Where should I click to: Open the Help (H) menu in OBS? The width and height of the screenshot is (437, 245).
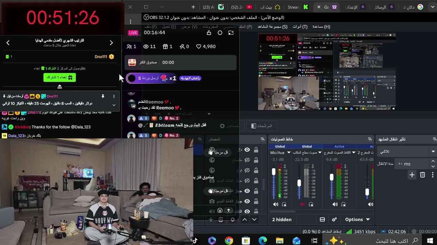click(321, 27)
